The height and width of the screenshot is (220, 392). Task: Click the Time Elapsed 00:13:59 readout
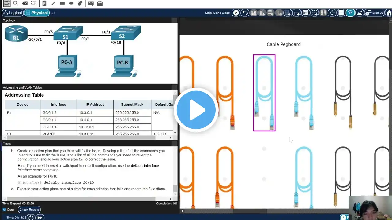[18, 204]
